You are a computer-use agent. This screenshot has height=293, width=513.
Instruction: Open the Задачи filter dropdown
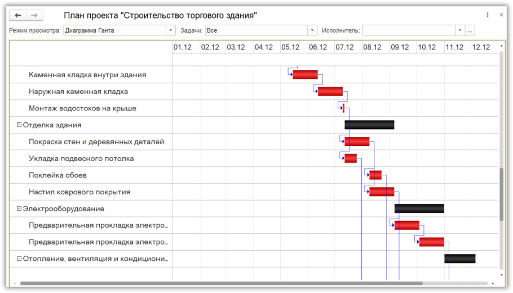coord(312,30)
